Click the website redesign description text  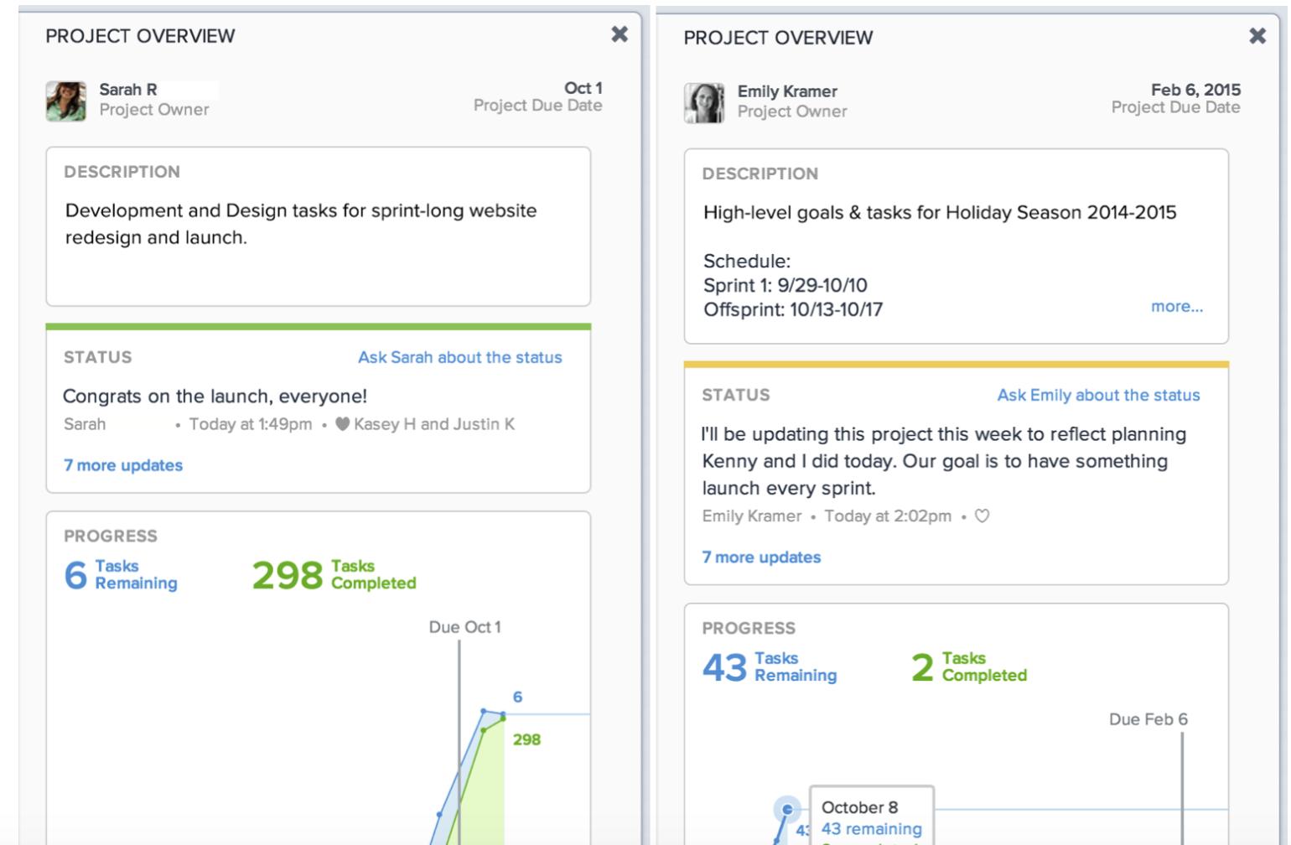tap(300, 224)
